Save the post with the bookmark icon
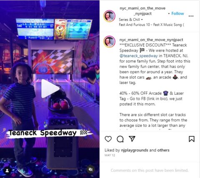This screenshot has height=178, width=200. pyautogui.click(x=192, y=139)
